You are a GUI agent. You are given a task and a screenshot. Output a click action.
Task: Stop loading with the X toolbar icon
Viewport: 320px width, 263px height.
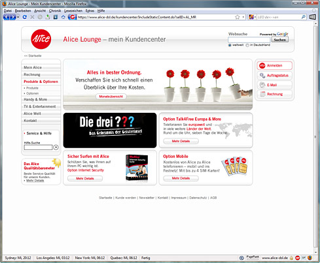pos(32,17)
